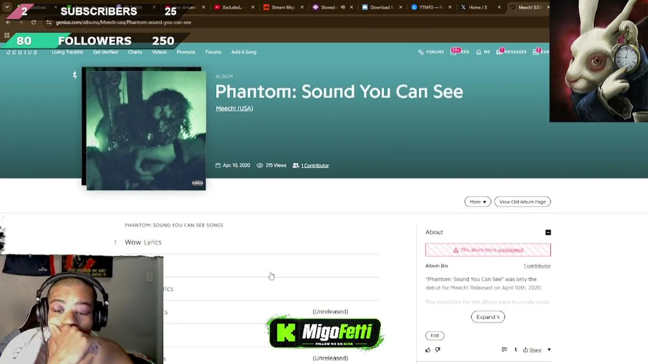The image size is (648, 364).
Task: Open the site info icon in address bar
Action: pos(49,22)
